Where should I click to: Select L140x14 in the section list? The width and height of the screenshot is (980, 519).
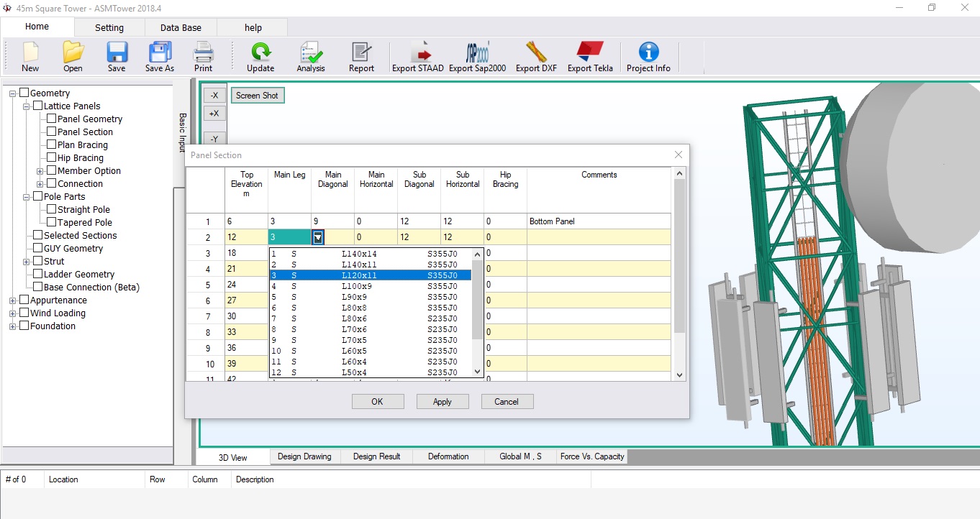(x=371, y=254)
